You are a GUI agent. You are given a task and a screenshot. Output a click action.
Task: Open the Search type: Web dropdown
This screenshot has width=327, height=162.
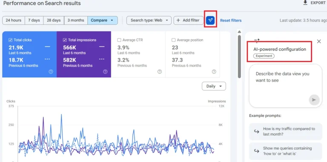(149, 20)
